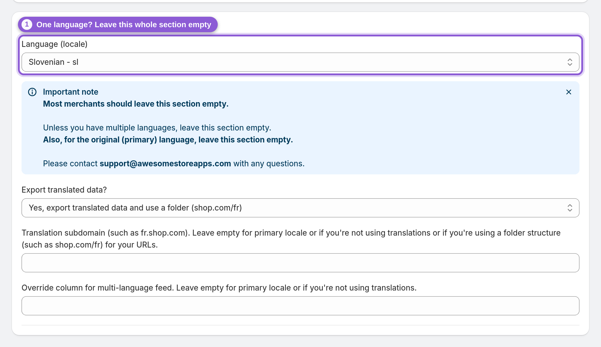The width and height of the screenshot is (601, 347).
Task: Focus the Translation subdomain input field
Action: (x=300, y=263)
